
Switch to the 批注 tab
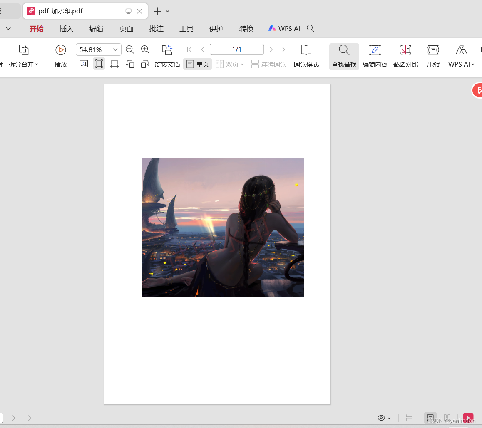click(x=157, y=29)
